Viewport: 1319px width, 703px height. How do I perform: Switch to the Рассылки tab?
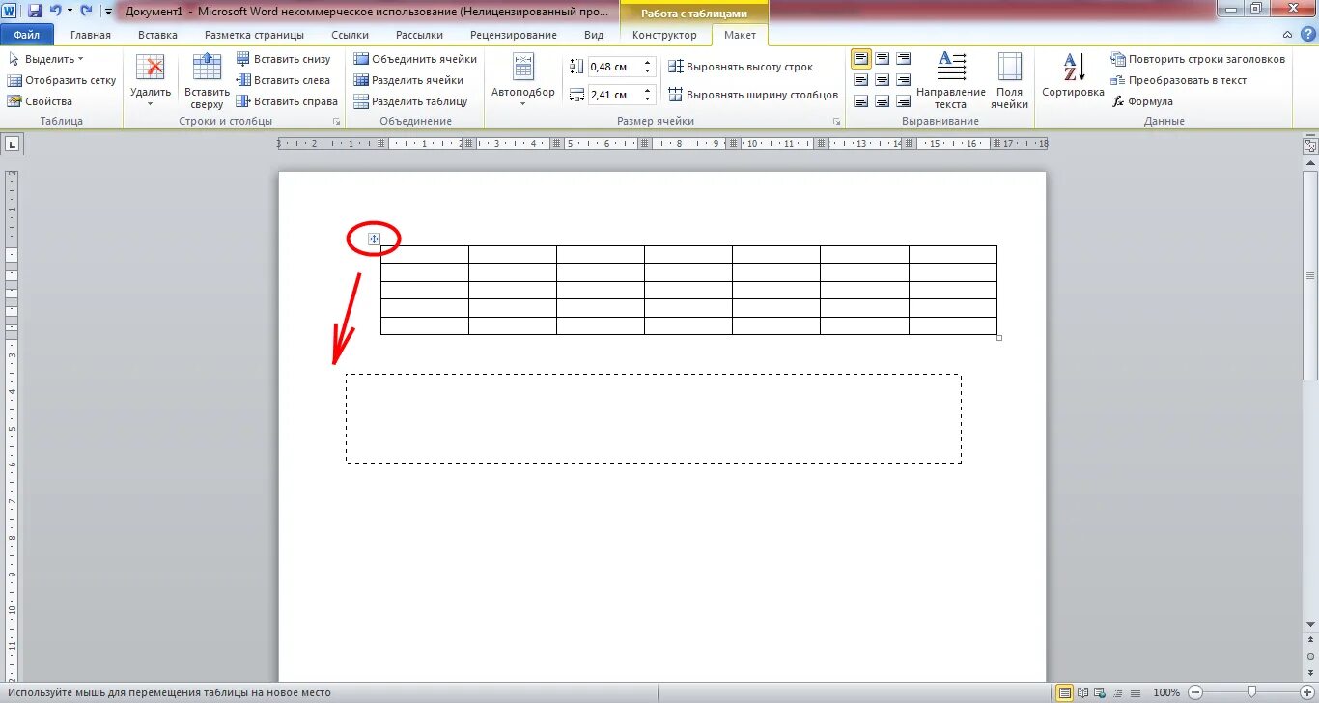tap(419, 35)
